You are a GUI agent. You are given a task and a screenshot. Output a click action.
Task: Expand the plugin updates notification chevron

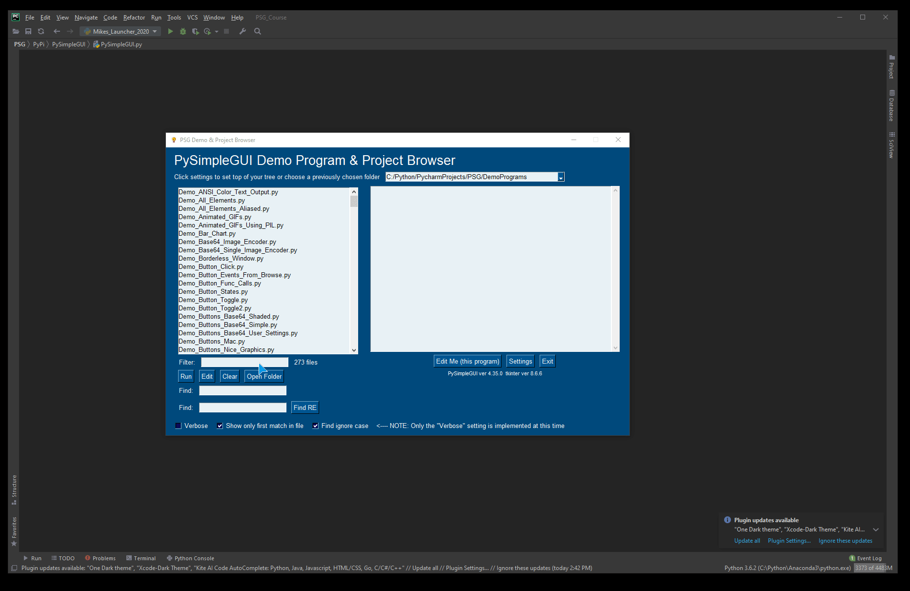click(x=876, y=530)
